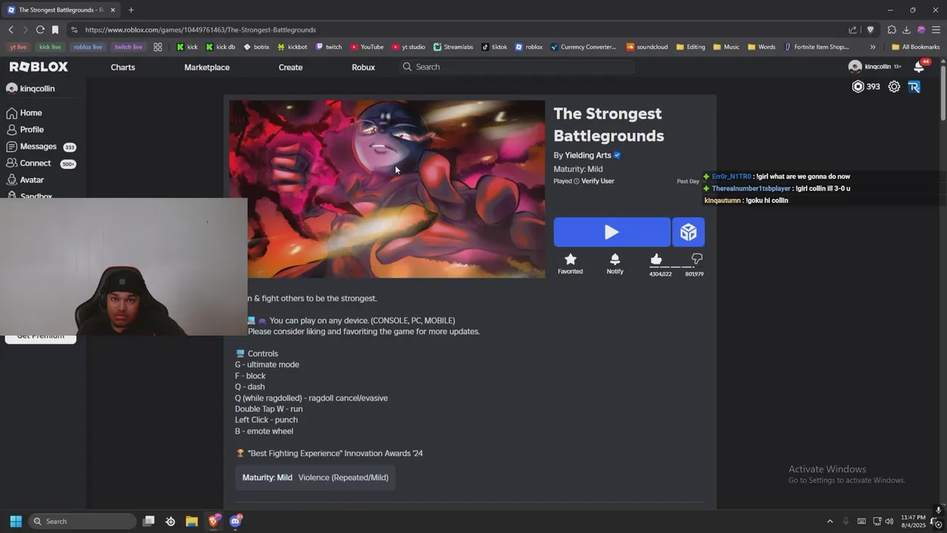The image size is (947, 533).
Task: Click the apps grid bookmark icon
Action: click(x=158, y=47)
